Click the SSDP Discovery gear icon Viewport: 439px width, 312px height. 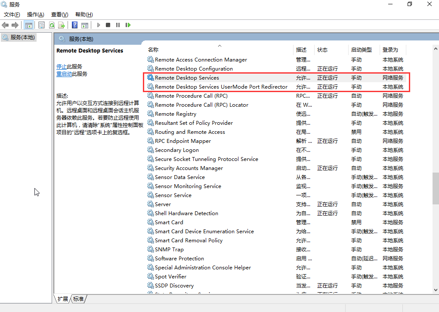pos(151,285)
